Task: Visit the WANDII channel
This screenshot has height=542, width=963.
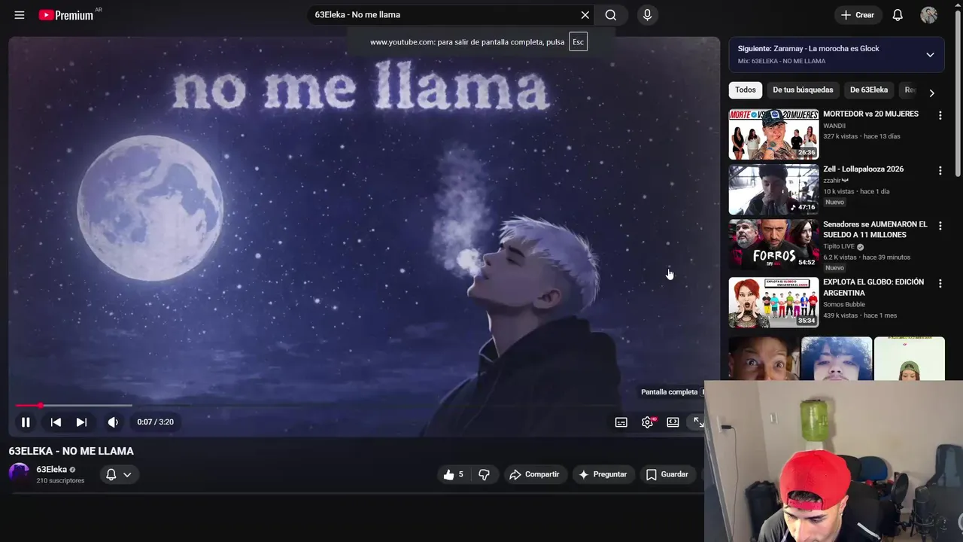Action: [x=834, y=126]
